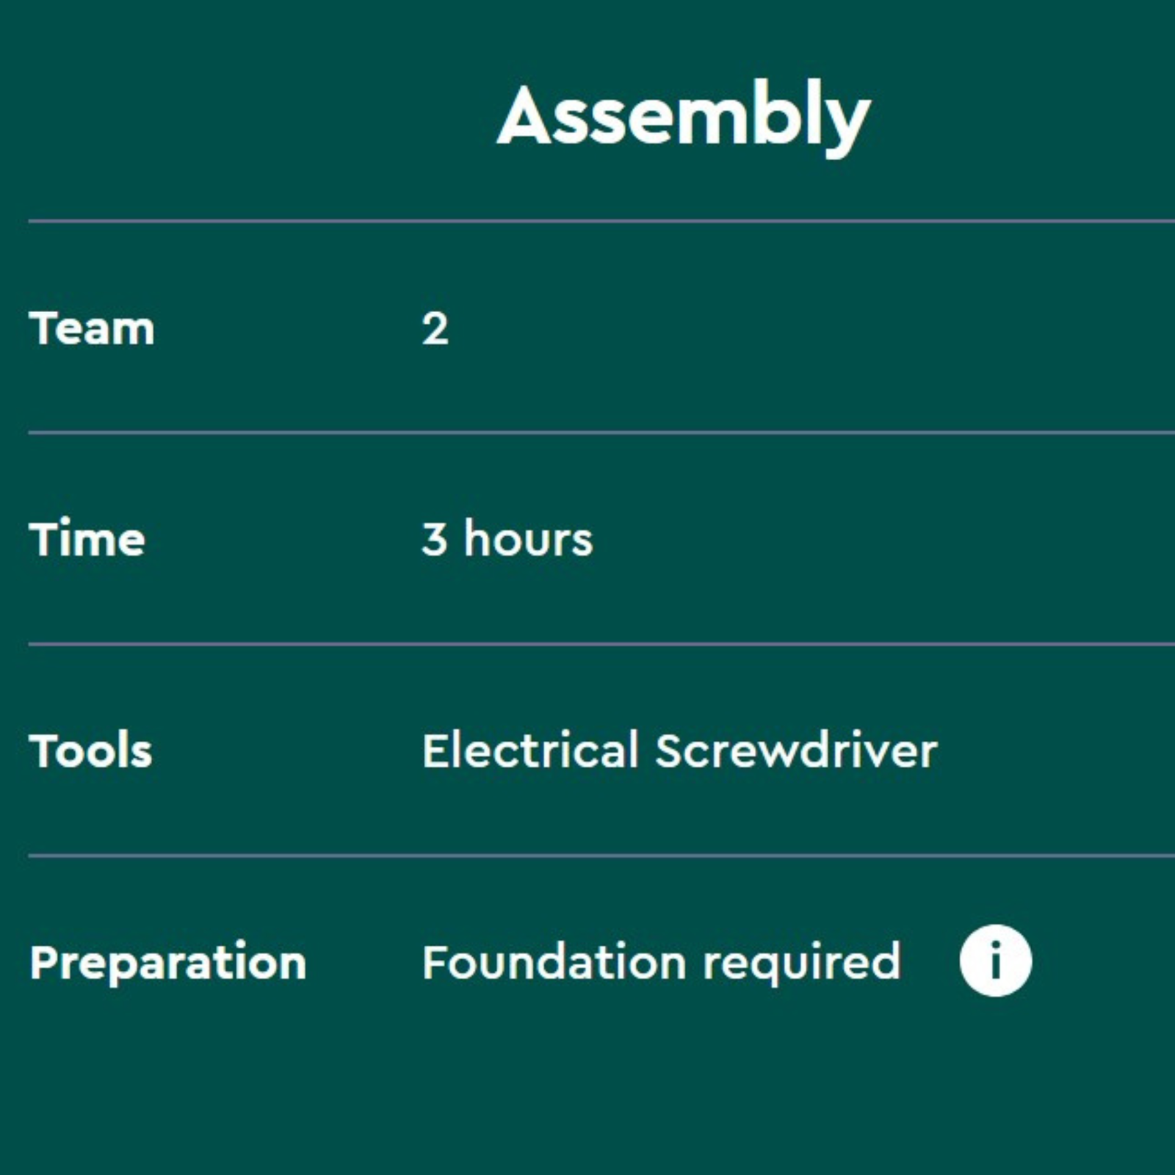This screenshot has width=1175, height=1175.
Task: Select the Time label
Action: click(87, 539)
